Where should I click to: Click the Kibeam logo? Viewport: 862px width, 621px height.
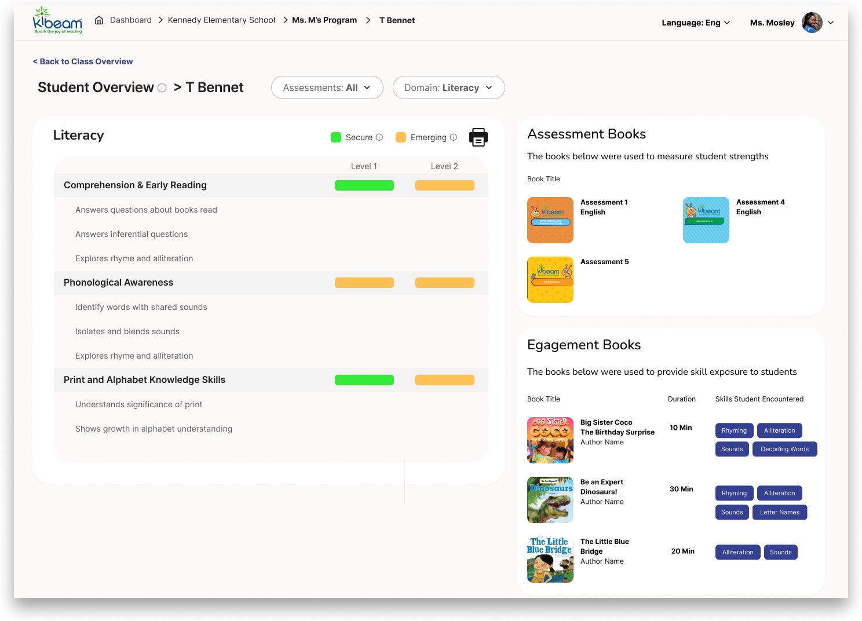[x=57, y=20]
